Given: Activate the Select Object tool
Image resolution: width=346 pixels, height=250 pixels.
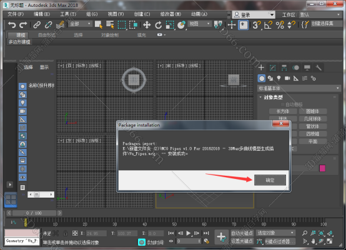Looking at the screenshot, I should click(x=99, y=25).
